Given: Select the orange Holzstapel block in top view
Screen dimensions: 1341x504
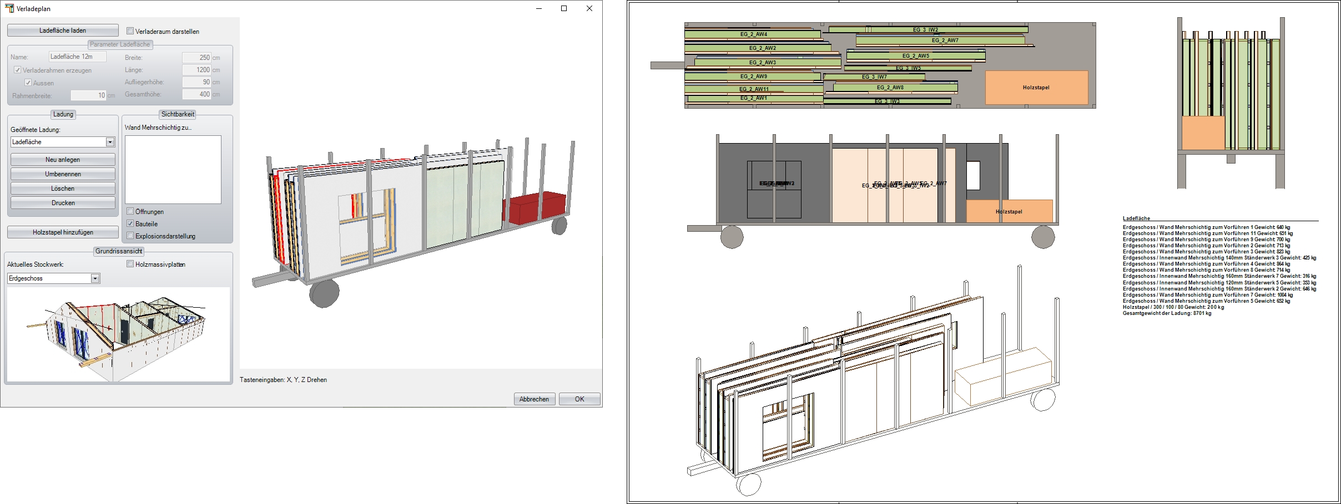Looking at the screenshot, I should pyautogui.click(x=1036, y=88).
